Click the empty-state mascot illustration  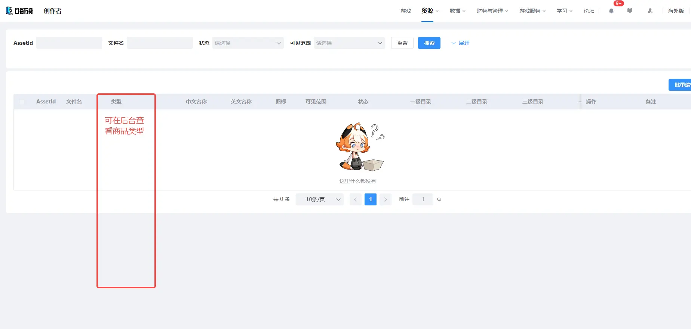point(360,147)
